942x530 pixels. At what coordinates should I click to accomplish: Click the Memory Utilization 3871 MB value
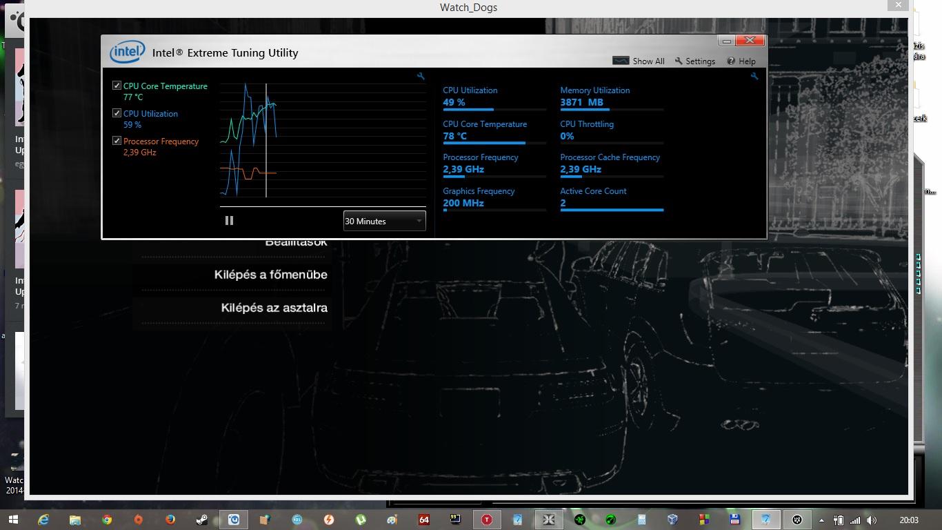coord(581,102)
